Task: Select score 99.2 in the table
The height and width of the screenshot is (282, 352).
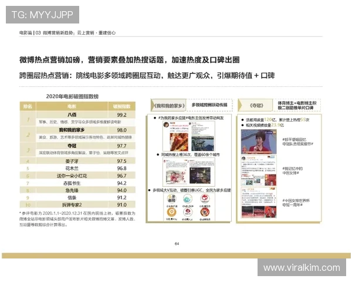Action: (121, 115)
